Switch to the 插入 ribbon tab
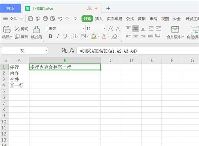Viewport: 199px width, 146px height. click(99, 19)
